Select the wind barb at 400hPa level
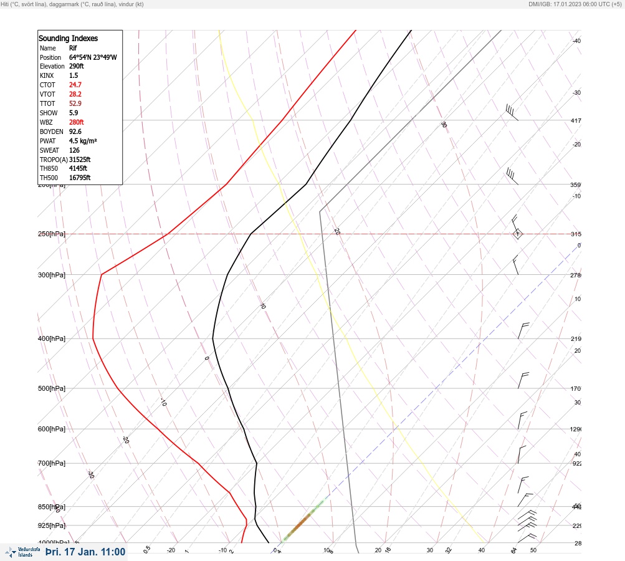Screen dimensions: 625x561 click(x=523, y=330)
